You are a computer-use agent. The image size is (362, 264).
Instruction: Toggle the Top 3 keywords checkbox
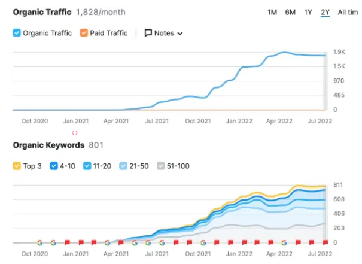(x=16, y=166)
